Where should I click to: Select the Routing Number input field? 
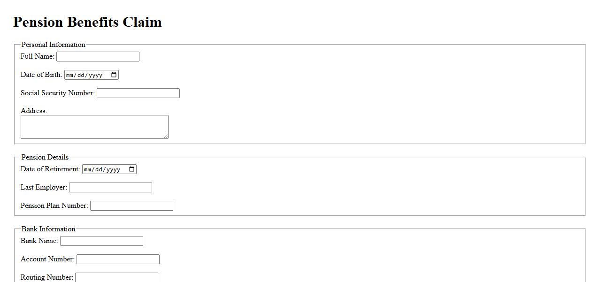[116, 277]
